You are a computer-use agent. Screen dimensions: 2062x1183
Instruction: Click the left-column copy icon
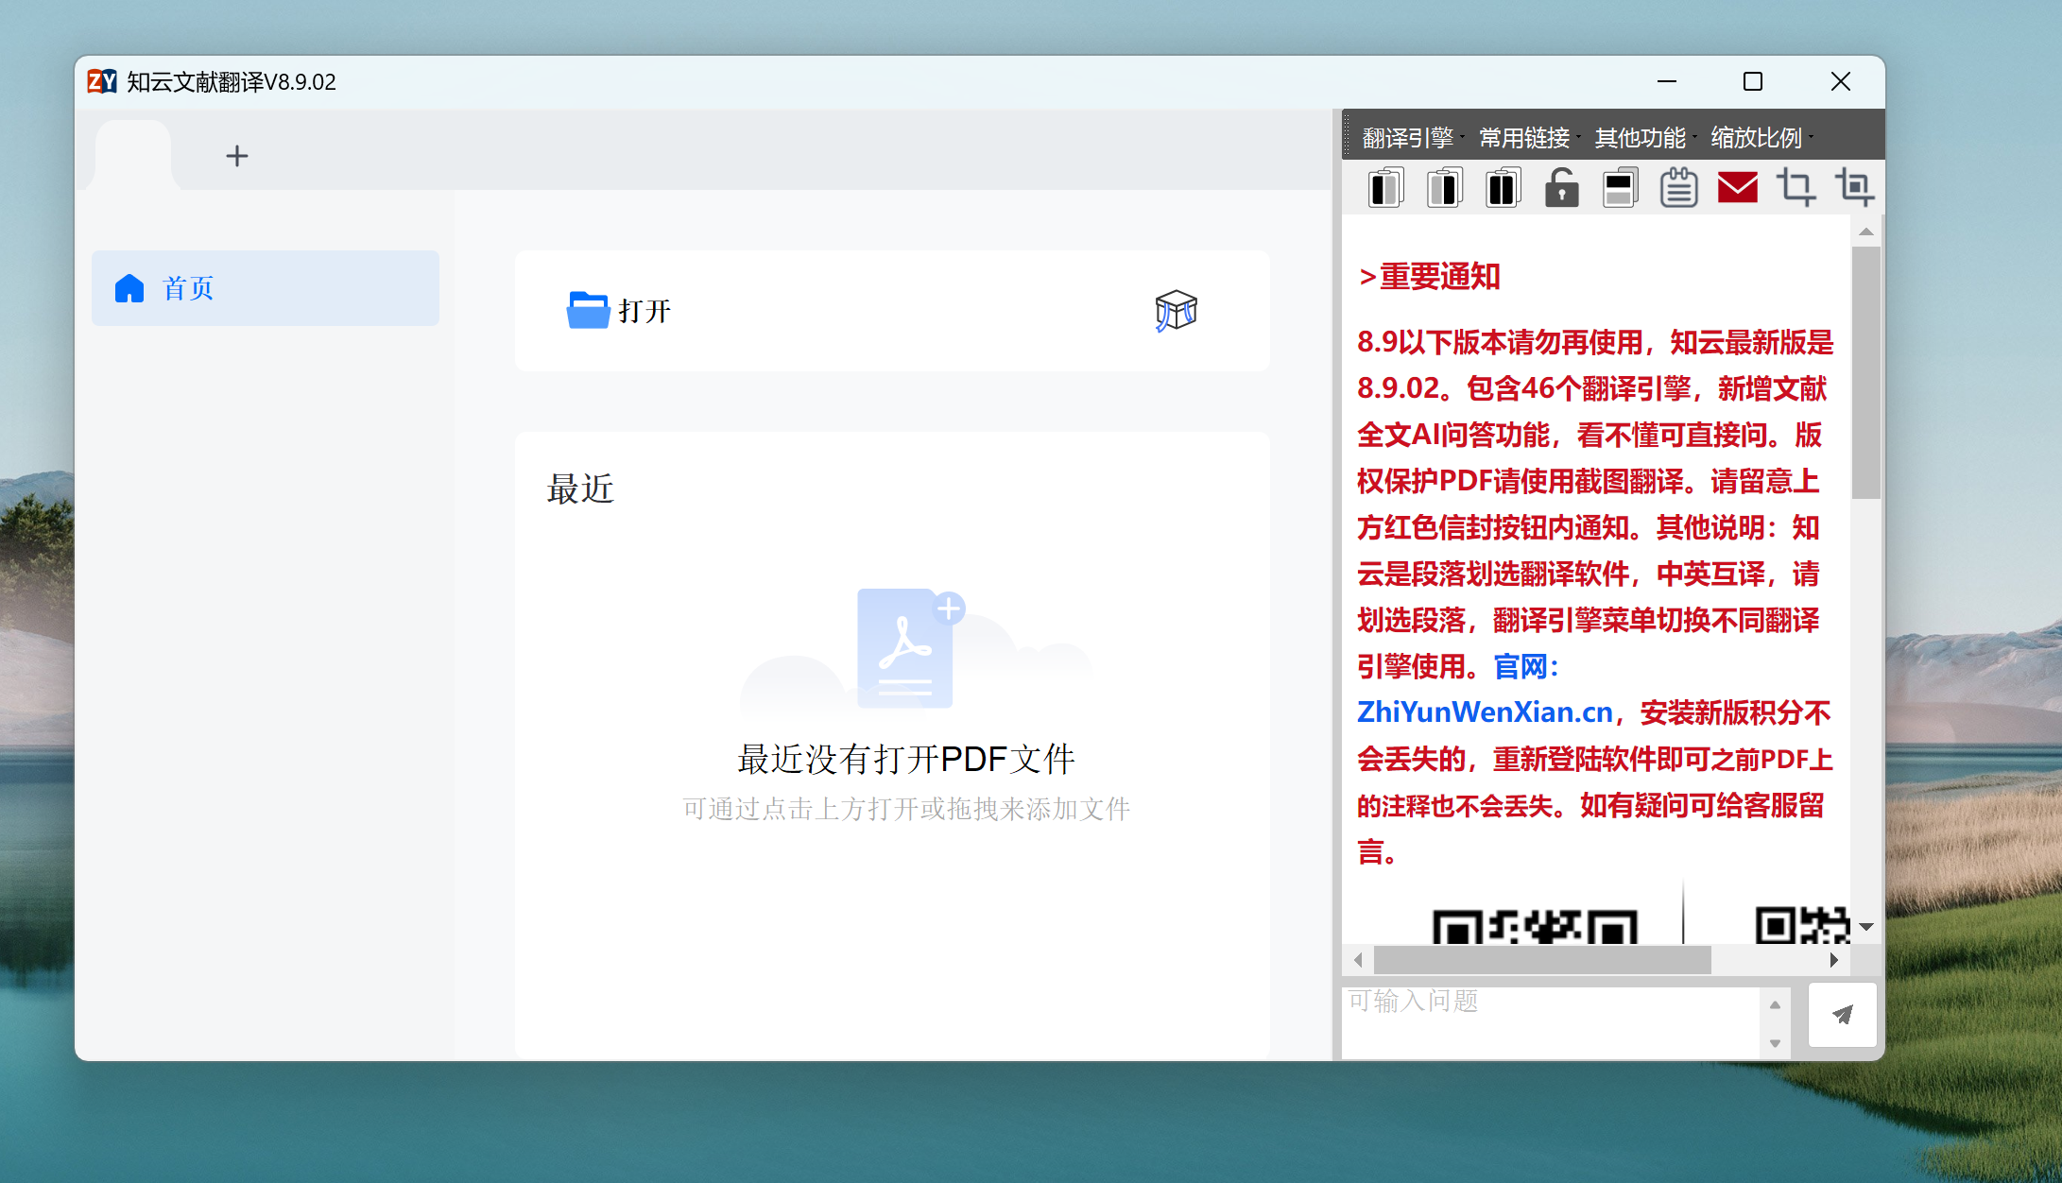(1385, 187)
